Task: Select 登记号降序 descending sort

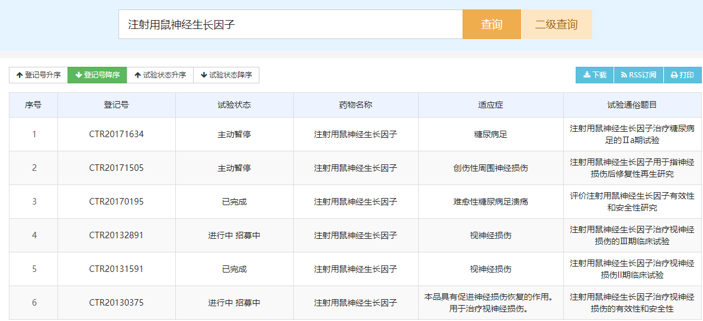Action: pyautogui.click(x=97, y=75)
